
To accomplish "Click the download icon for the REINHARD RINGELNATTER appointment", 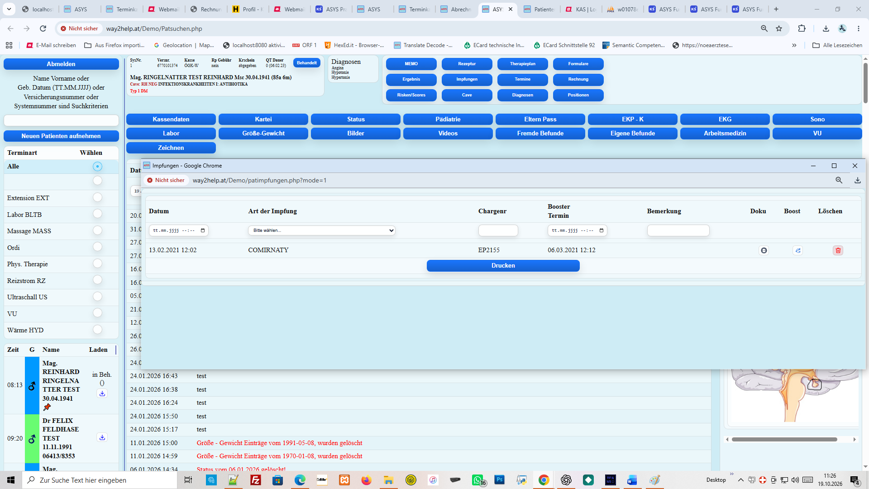I will point(102,393).
